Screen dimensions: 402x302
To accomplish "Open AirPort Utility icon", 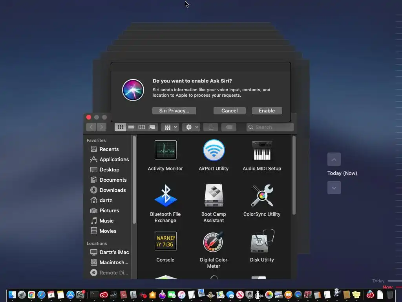I will pos(214,150).
